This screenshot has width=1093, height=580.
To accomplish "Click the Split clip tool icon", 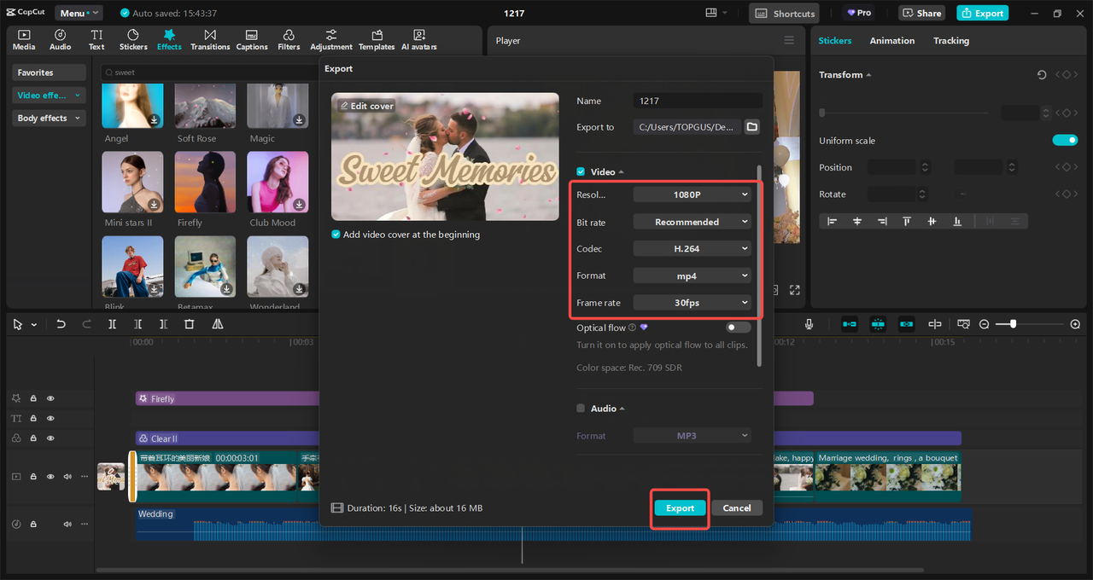I will [x=112, y=324].
